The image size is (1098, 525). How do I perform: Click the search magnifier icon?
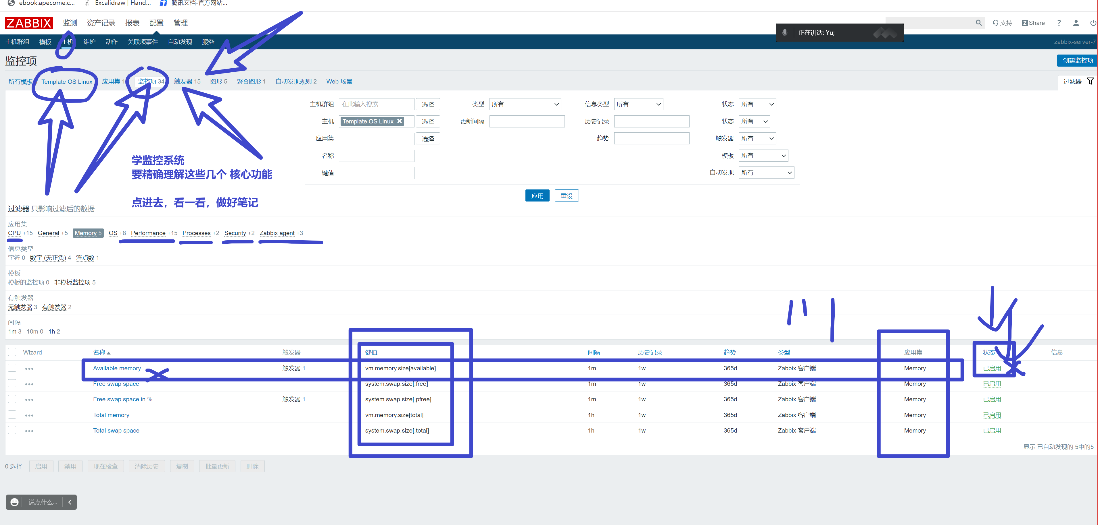point(979,23)
